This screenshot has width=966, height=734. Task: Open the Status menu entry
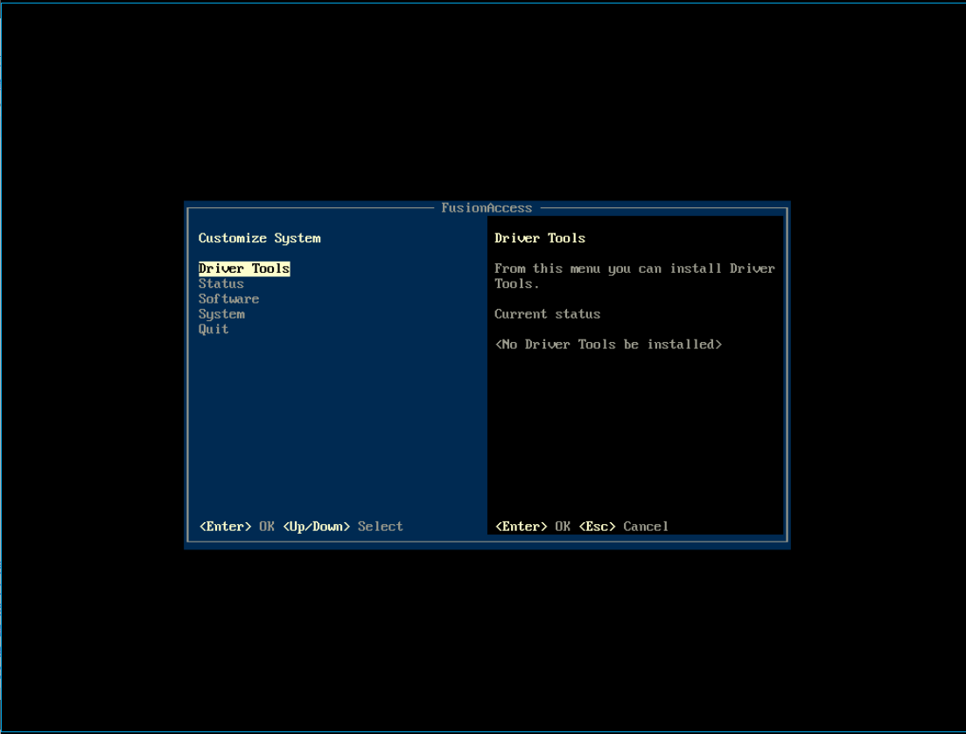pyautogui.click(x=221, y=283)
